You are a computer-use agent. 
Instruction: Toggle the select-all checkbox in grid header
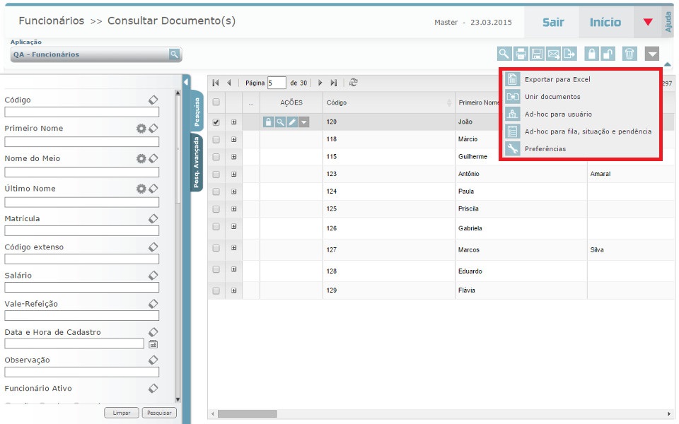point(216,102)
